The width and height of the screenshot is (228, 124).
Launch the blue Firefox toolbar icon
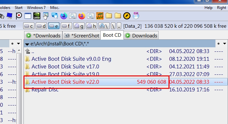click(x=64, y=16)
